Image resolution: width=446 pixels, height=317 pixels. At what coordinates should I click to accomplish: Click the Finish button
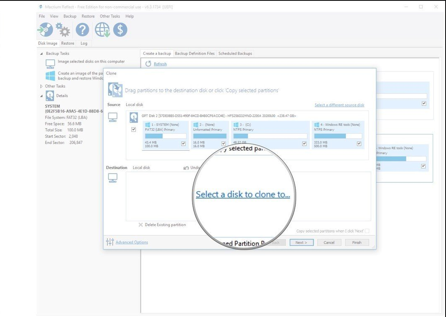click(x=357, y=243)
